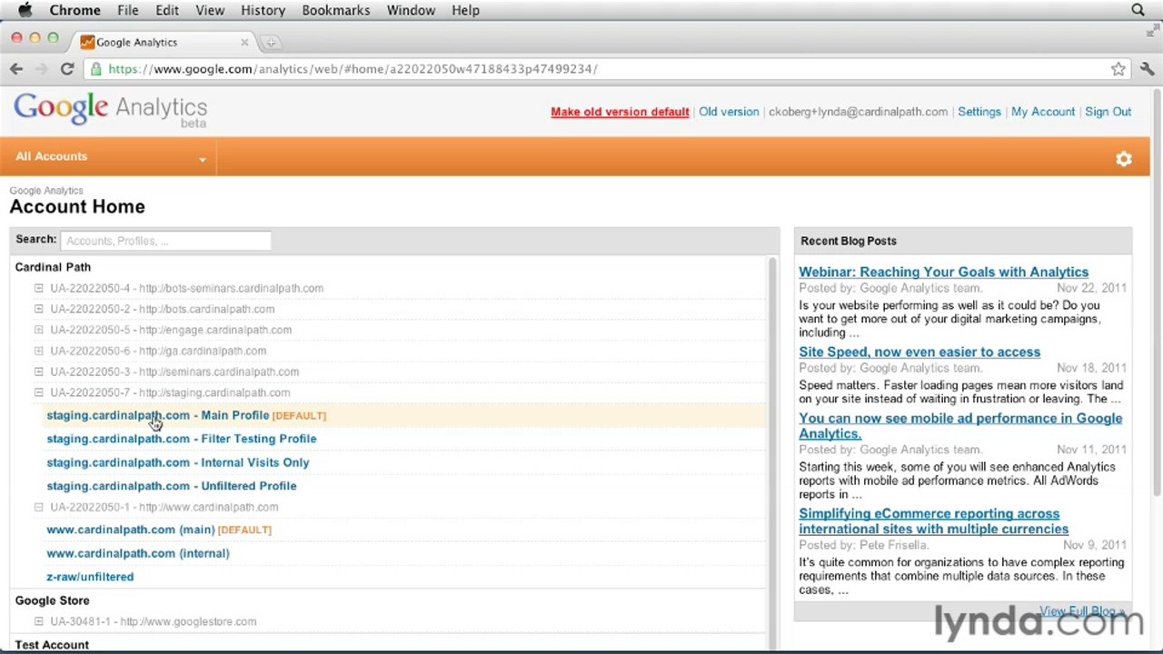Expand UA-22022050-6 ga.cardinalpath.com property
Viewport: 1163px width, 654px height.
click(39, 351)
